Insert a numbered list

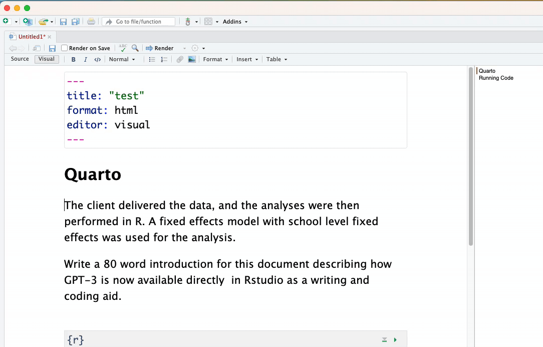click(164, 59)
